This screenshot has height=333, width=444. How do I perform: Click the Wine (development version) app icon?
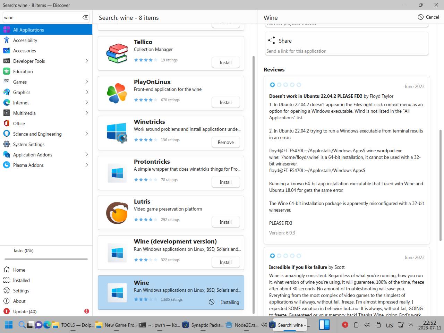[117, 253]
